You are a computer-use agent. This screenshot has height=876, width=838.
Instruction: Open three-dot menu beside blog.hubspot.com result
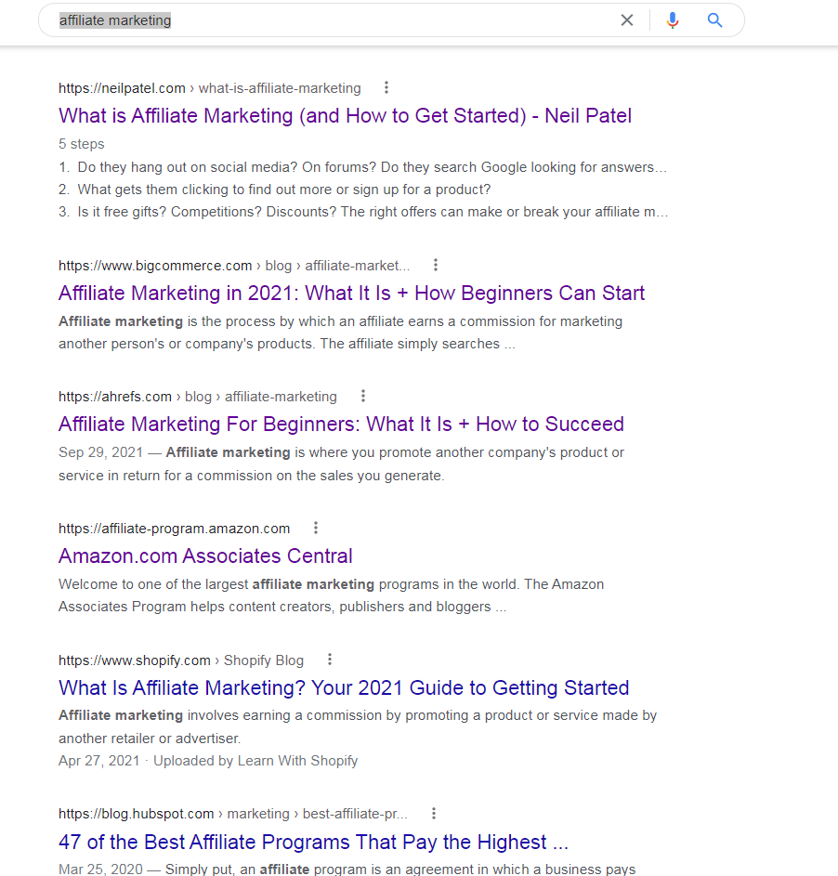434,814
